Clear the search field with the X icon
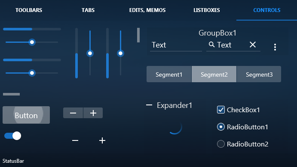Screen dimensions: 297x167 tap(253, 45)
